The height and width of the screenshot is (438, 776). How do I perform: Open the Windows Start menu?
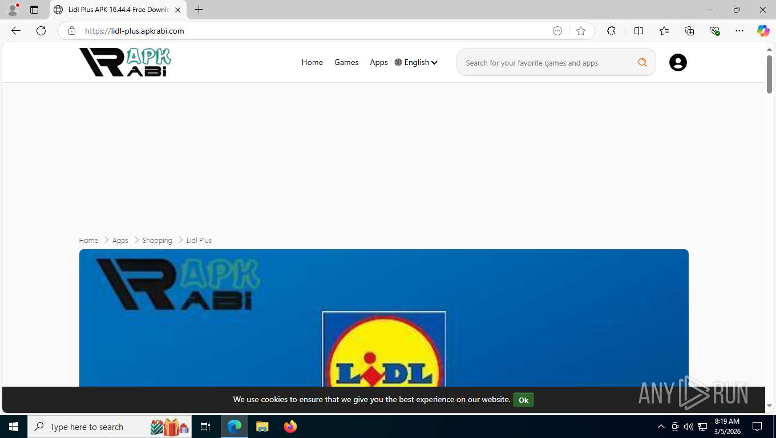[14, 427]
